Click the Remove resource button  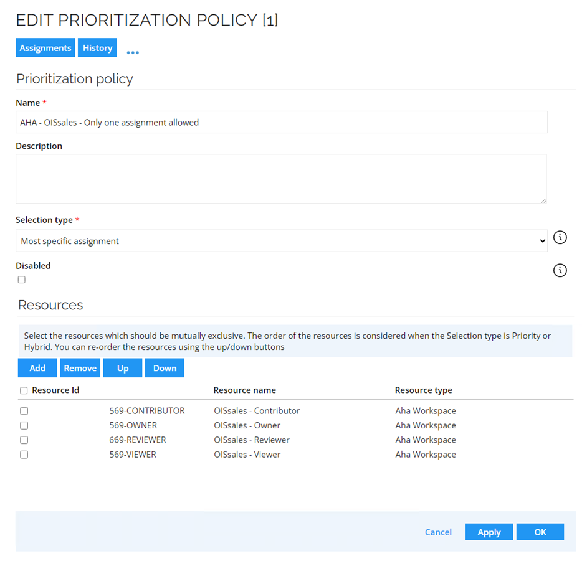80,368
